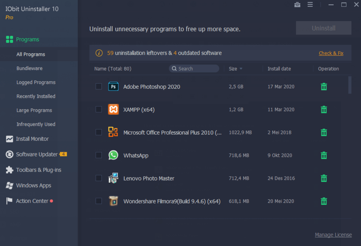Sort by Install date column header
Screen dimensions: 361x246
point(279,69)
